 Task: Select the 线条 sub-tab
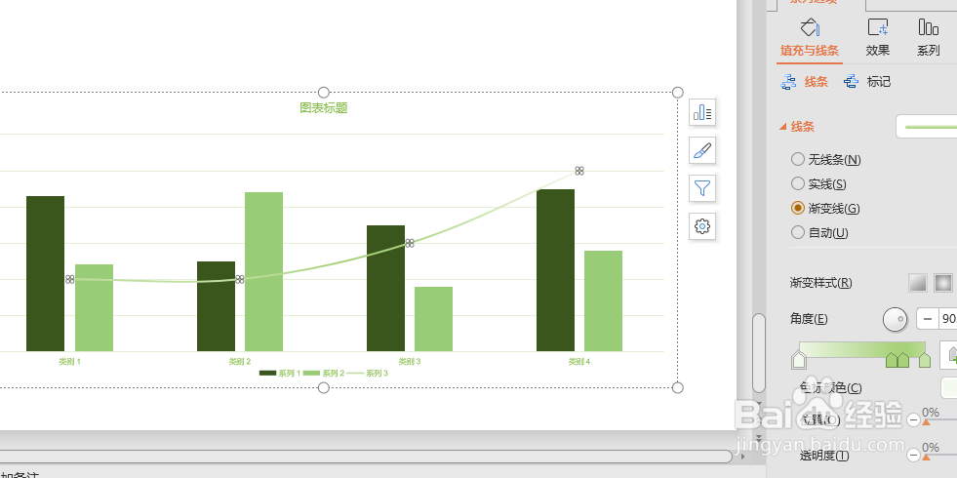point(805,82)
